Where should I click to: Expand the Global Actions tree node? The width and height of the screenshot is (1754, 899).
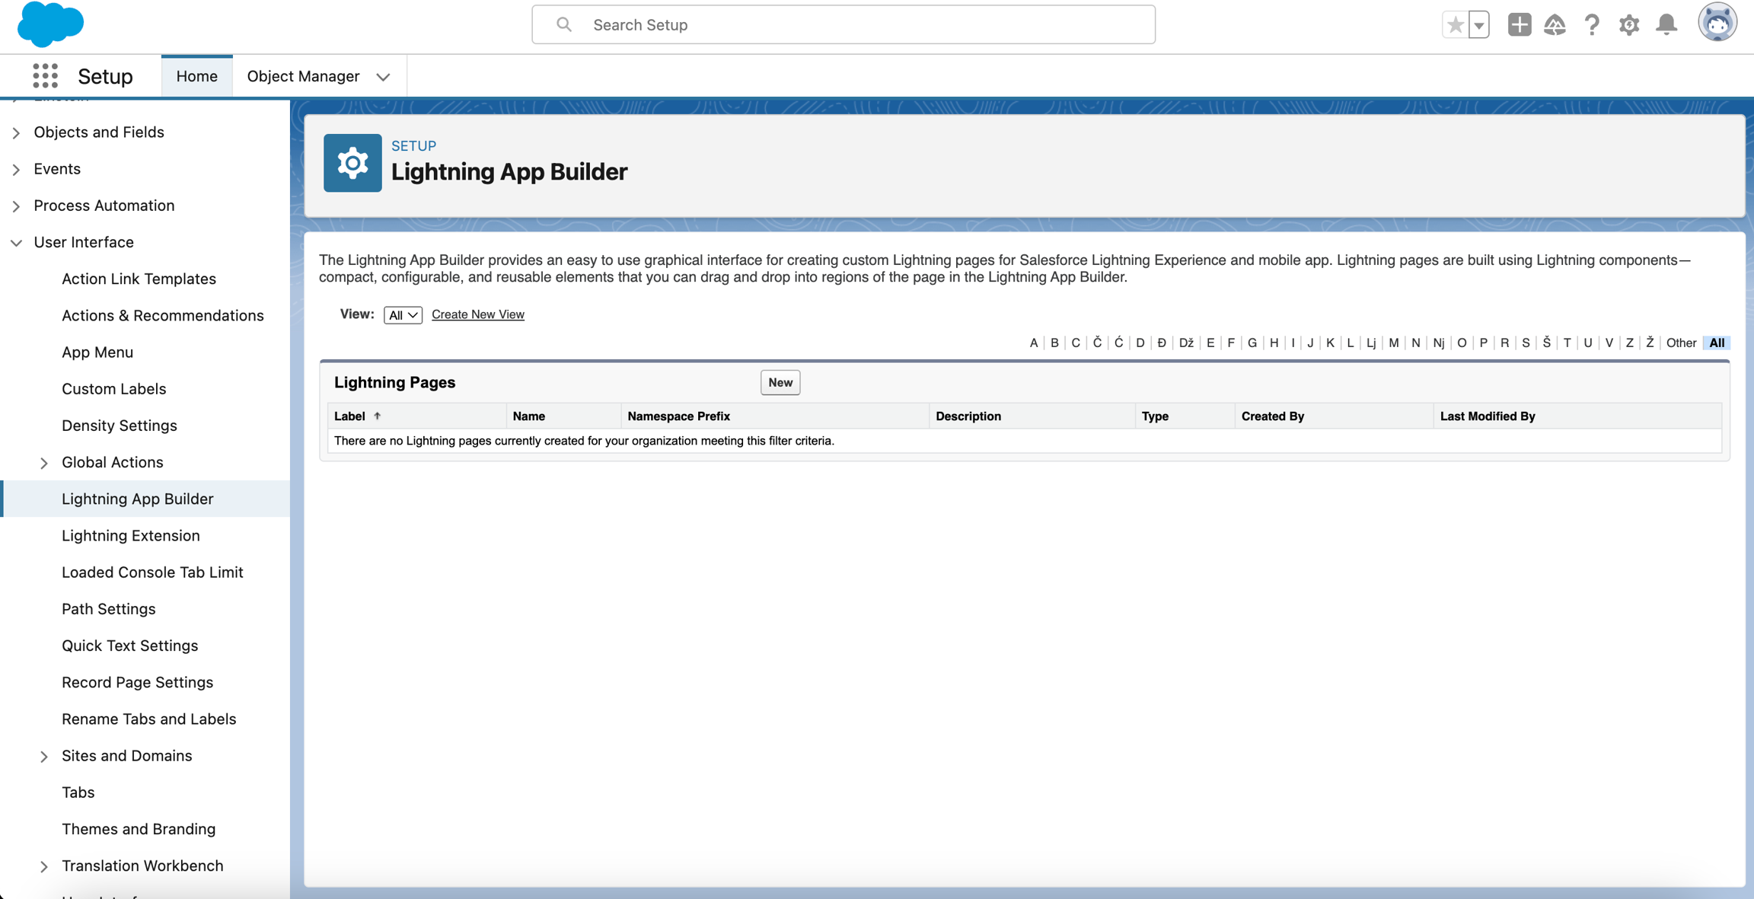click(x=43, y=463)
